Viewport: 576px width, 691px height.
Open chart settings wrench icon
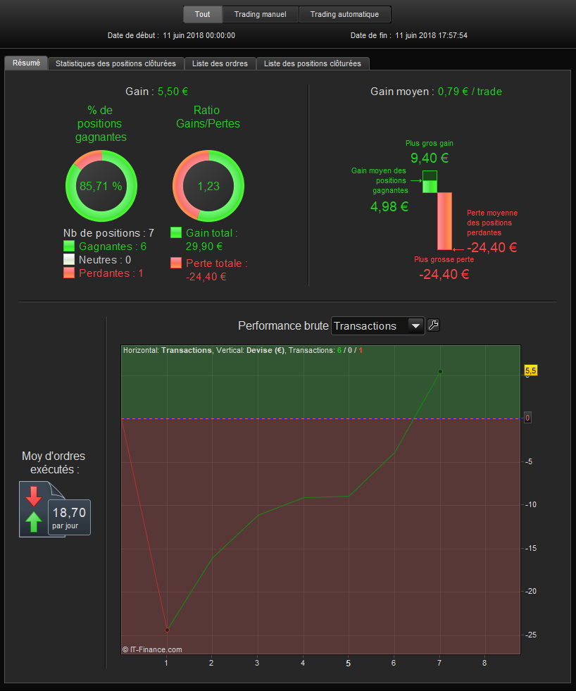point(433,325)
